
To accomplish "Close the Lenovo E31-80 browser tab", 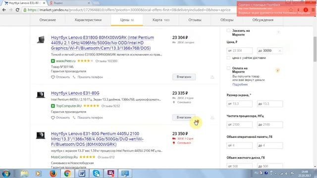I will tap(44, 3).
